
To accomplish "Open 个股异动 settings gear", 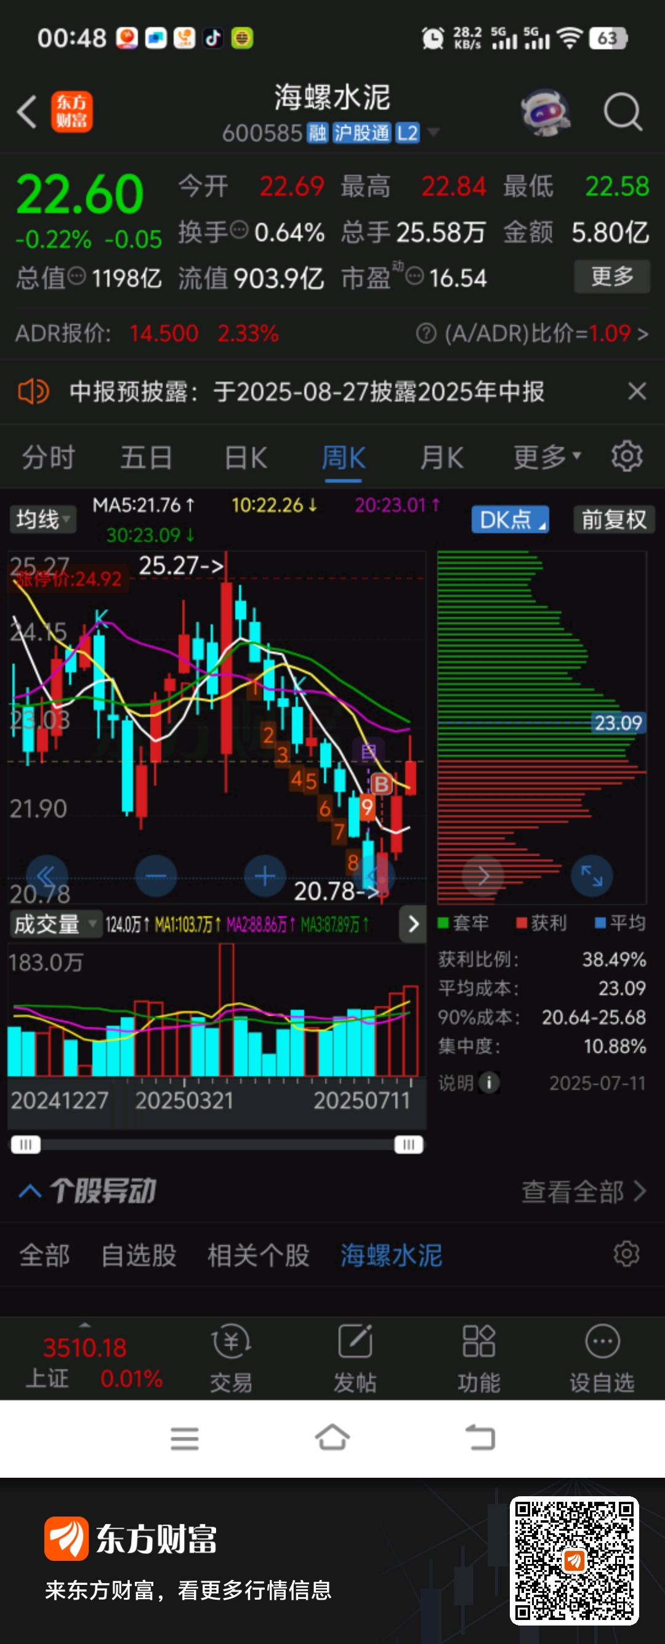I will pos(626,1254).
